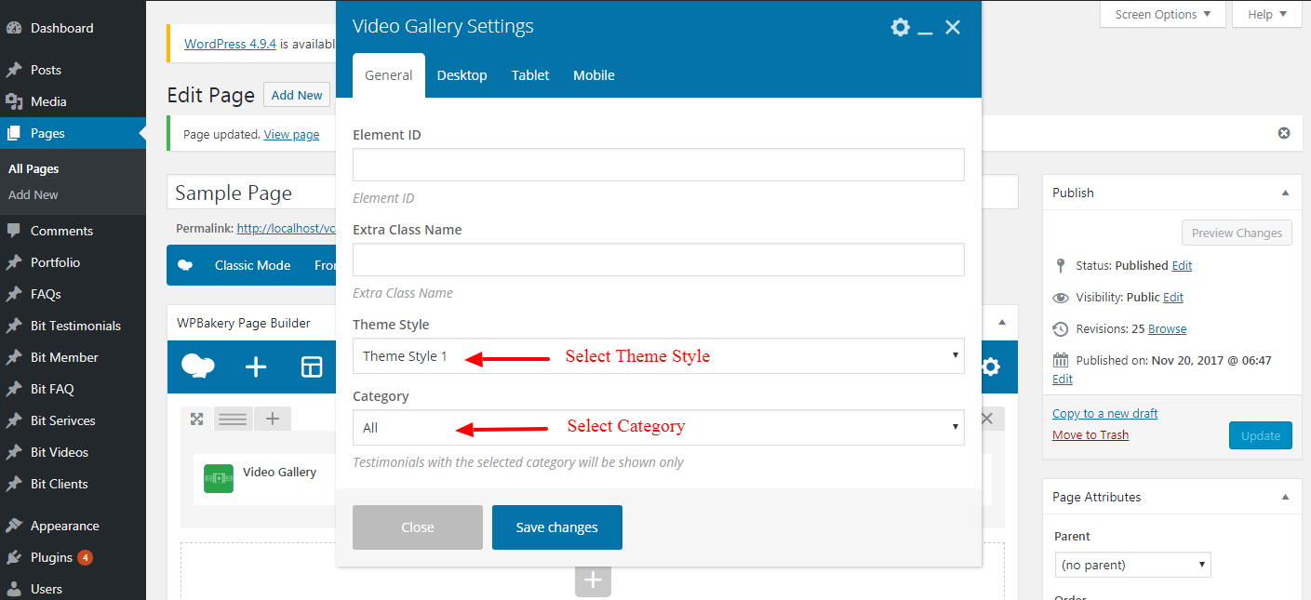This screenshot has width=1311, height=600.
Task: Click the green Video Gallery element icon
Action: 219,478
